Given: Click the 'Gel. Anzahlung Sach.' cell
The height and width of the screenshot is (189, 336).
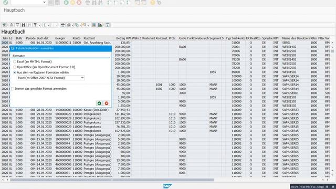Looking at the screenshot, I should point(97,43).
